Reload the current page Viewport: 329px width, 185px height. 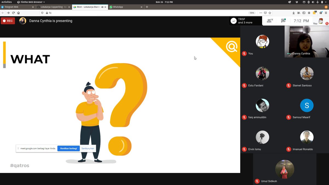tap(13, 13)
